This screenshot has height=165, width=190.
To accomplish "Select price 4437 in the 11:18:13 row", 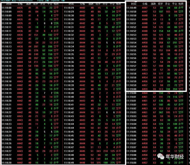I will click(20, 43).
